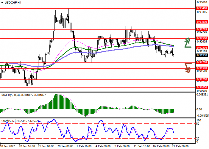Select the current price label 0.91990
The image size is (209, 149).
[202, 55]
